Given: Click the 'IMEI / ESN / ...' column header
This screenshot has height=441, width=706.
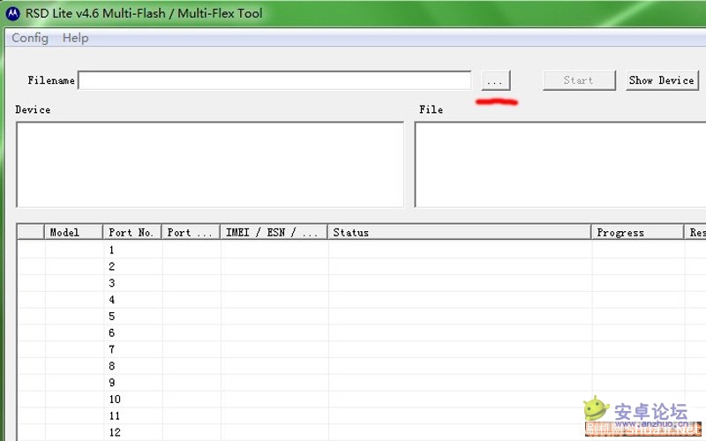Looking at the screenshot, I should coord(274,232).
